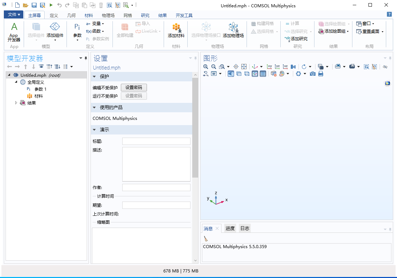
Task: Click 重置桌面 button
Action: (x=370, y=31)
